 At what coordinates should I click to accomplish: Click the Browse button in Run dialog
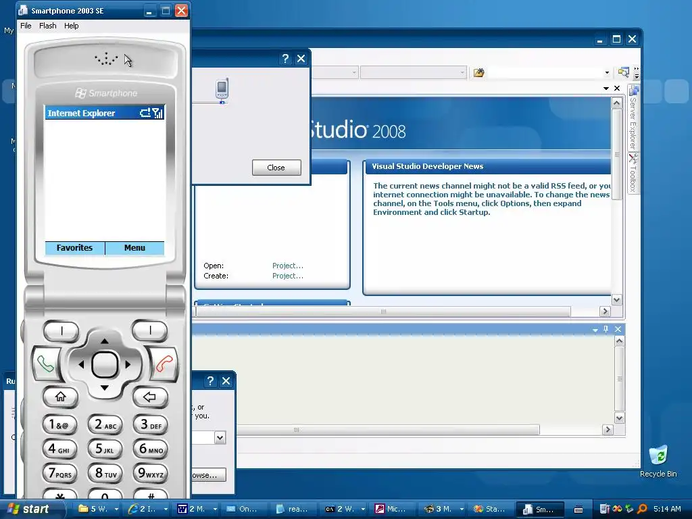(x=209, y=475)
